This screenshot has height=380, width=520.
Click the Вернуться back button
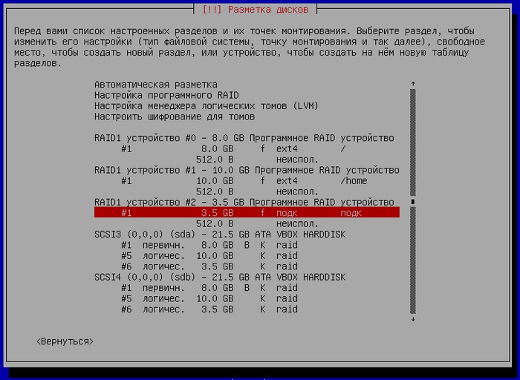(65, 341)
